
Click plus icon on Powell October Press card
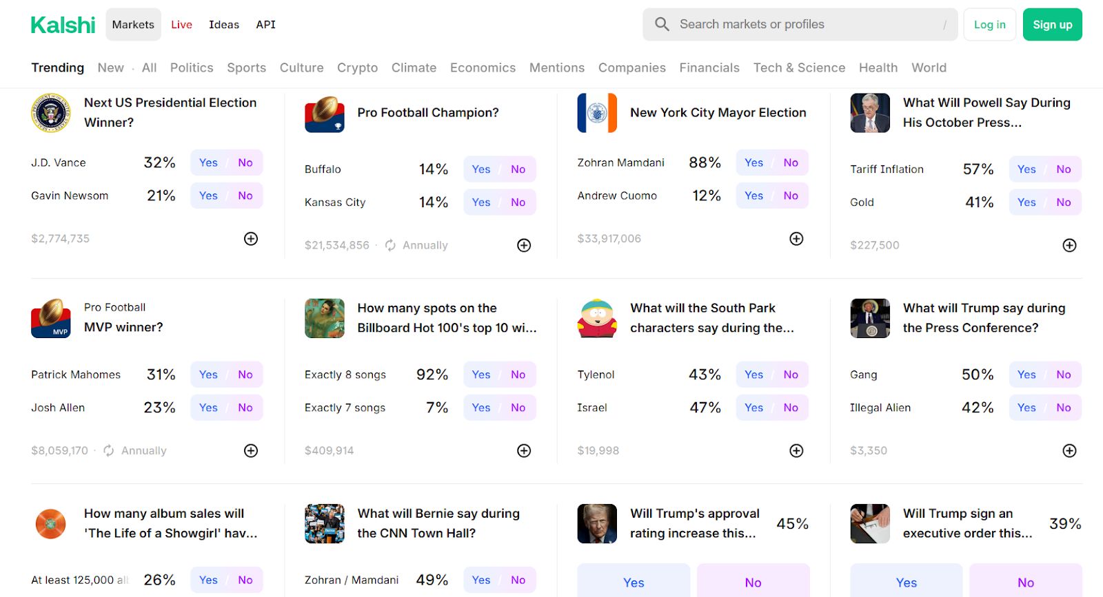[1069, 245]
